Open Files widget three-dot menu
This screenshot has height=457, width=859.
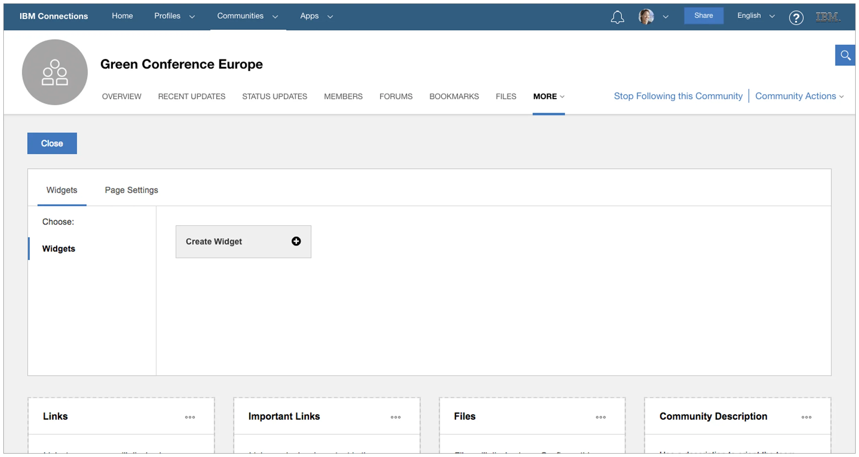click(601, 417)
